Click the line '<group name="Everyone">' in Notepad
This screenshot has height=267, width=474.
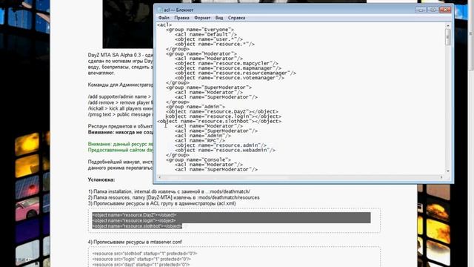click(200, 30)
